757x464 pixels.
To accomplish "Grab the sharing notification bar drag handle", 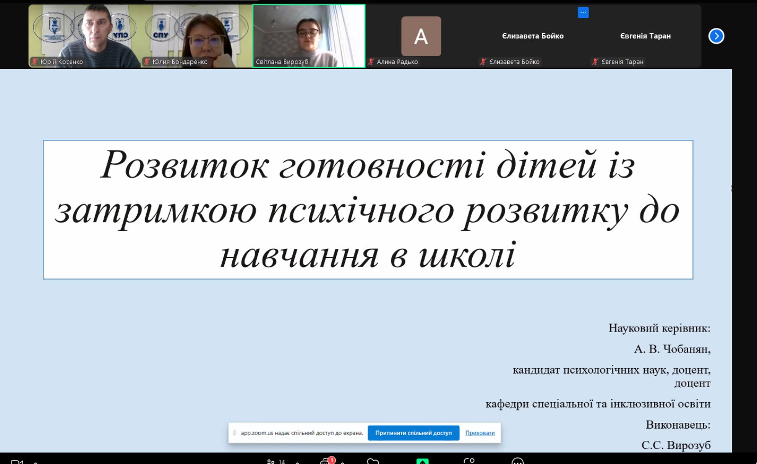I will point(235,433).
